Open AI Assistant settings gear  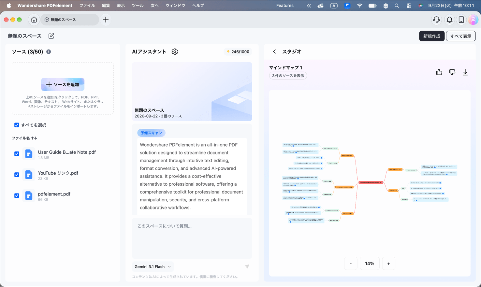(175, 52)
